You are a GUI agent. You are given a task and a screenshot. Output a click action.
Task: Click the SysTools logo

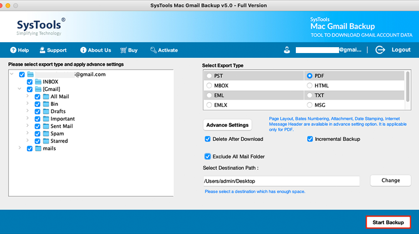click(x=41, y=27)
